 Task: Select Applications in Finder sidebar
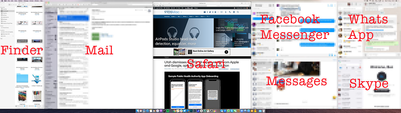tap(6, 17)
